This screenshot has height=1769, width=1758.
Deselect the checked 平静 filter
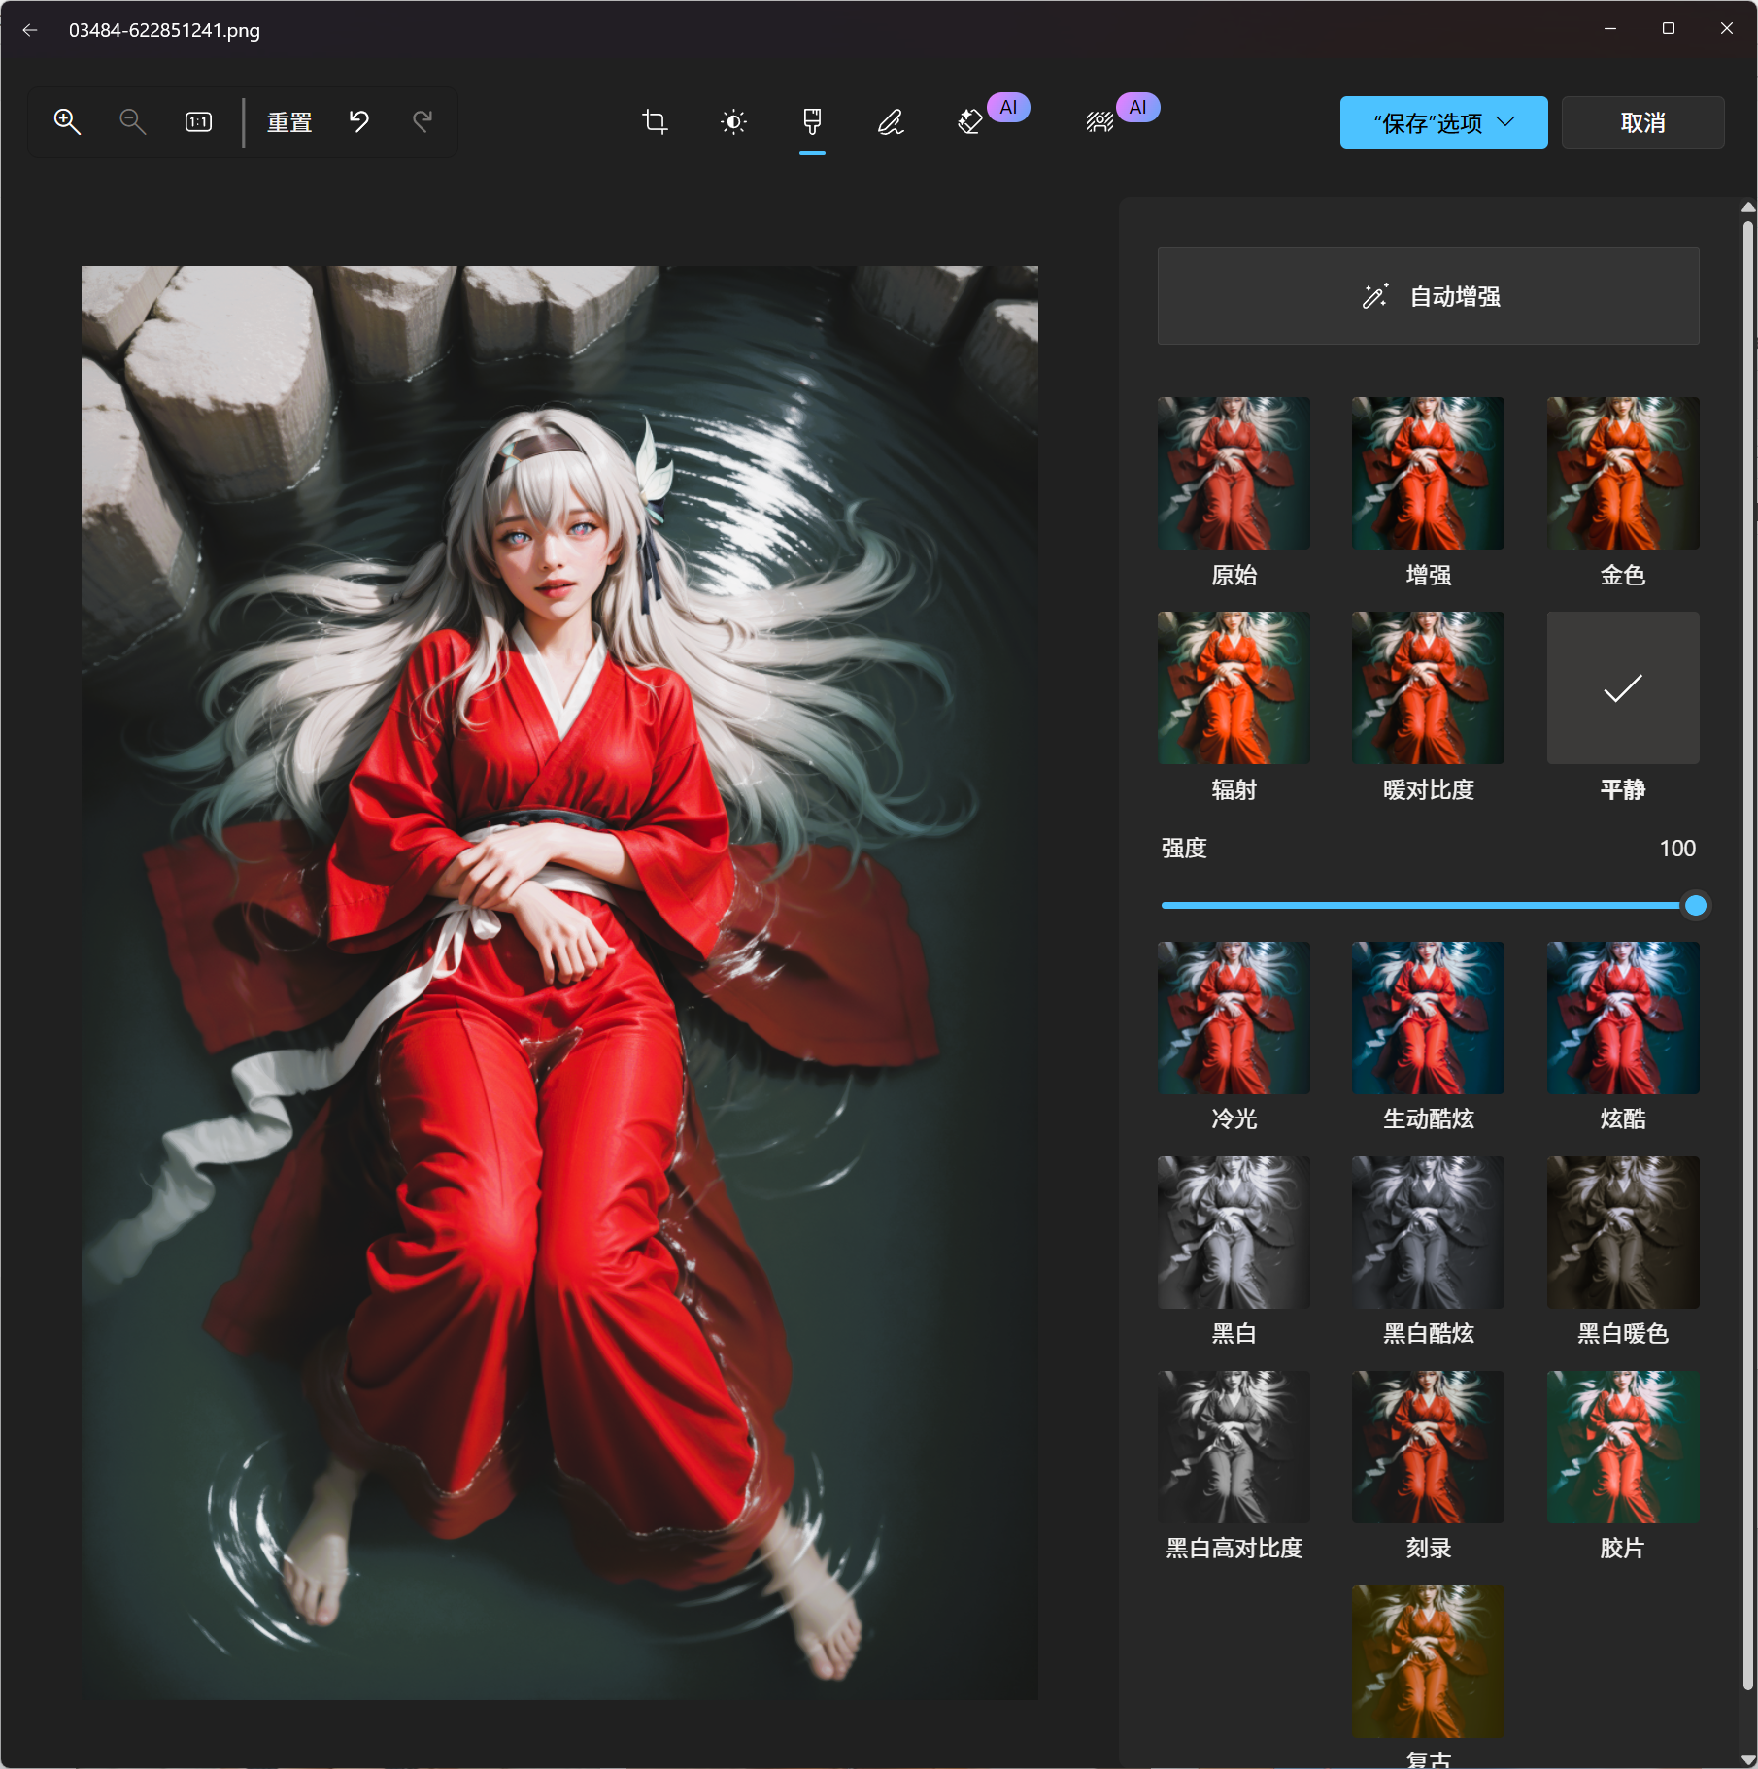click(x=1622, y=687)
